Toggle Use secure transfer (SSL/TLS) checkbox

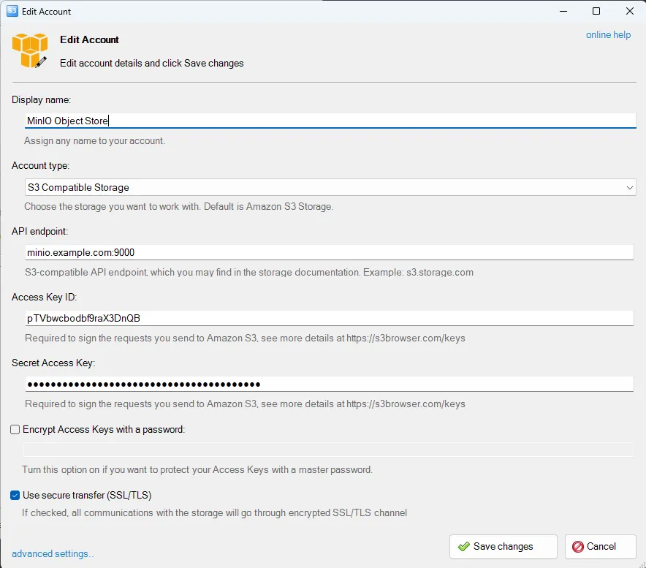point(15,495)
